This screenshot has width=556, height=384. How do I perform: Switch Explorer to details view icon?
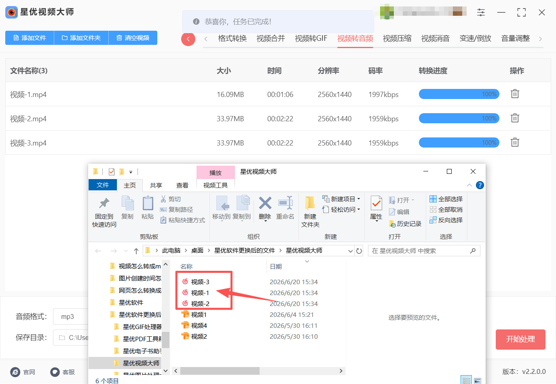click(466, 380)
